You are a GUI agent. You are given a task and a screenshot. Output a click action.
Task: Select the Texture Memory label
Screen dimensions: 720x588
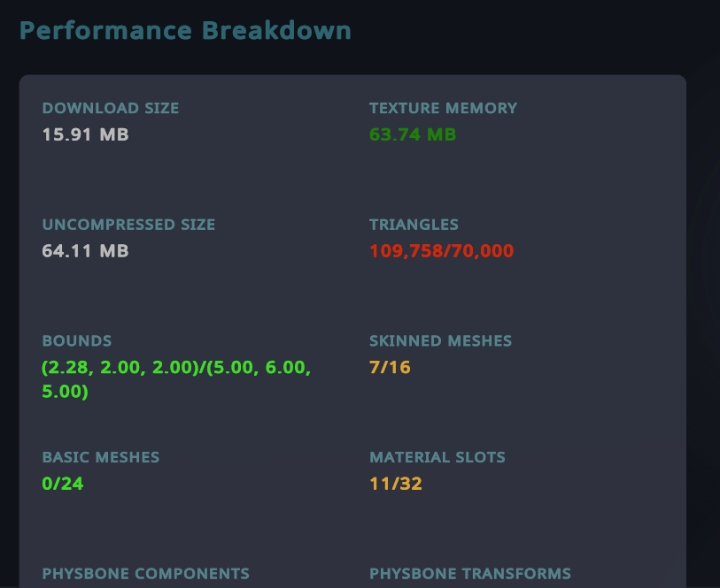[x=443, y=109]
